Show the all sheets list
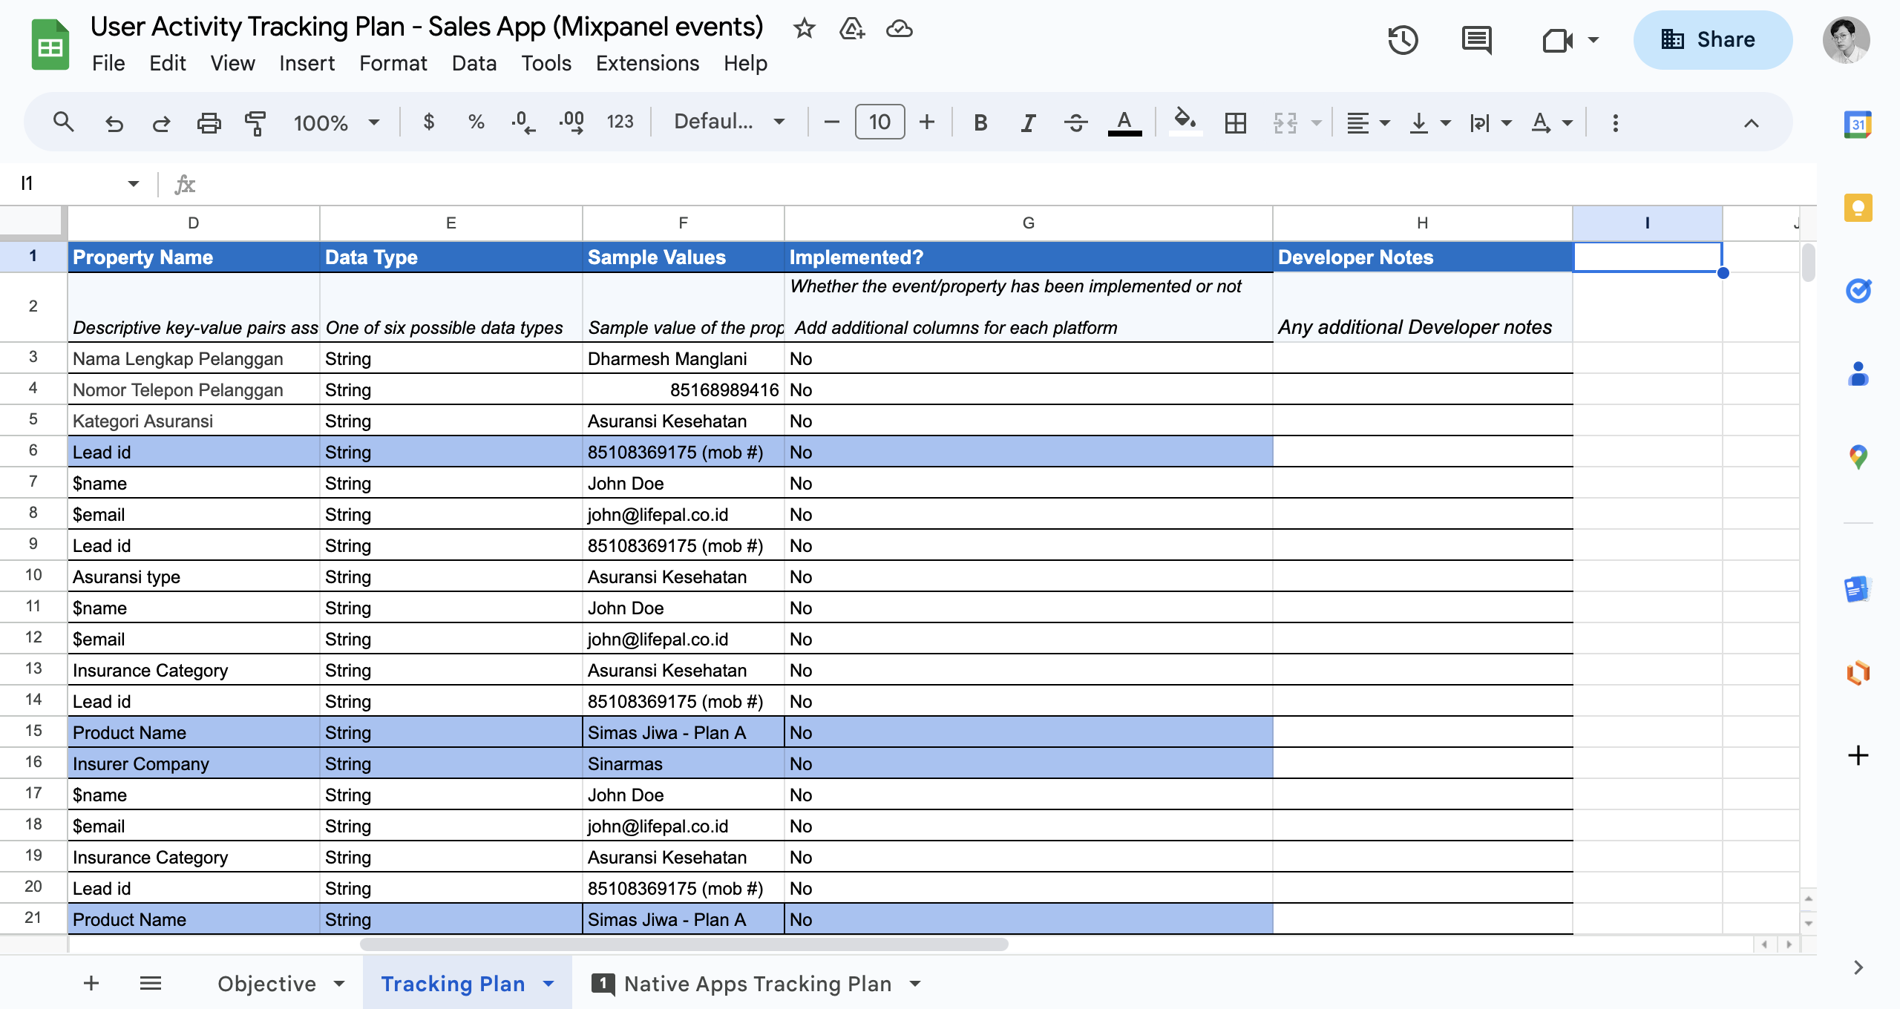The width and height of the screenshot is (1900, 1009). coord(151,984)
